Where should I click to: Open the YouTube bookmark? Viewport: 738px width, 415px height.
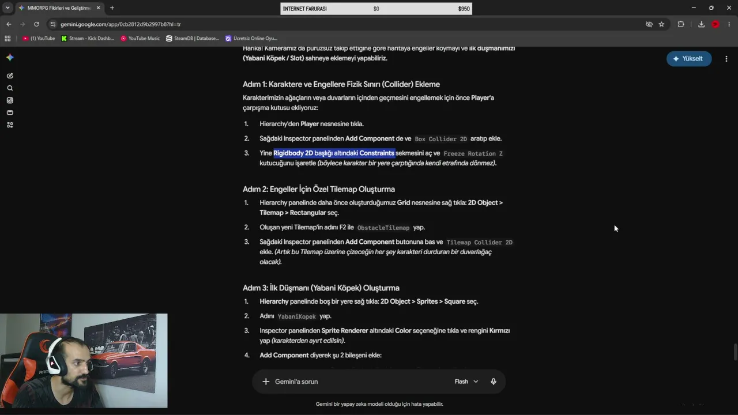click(x=39, y=39)
